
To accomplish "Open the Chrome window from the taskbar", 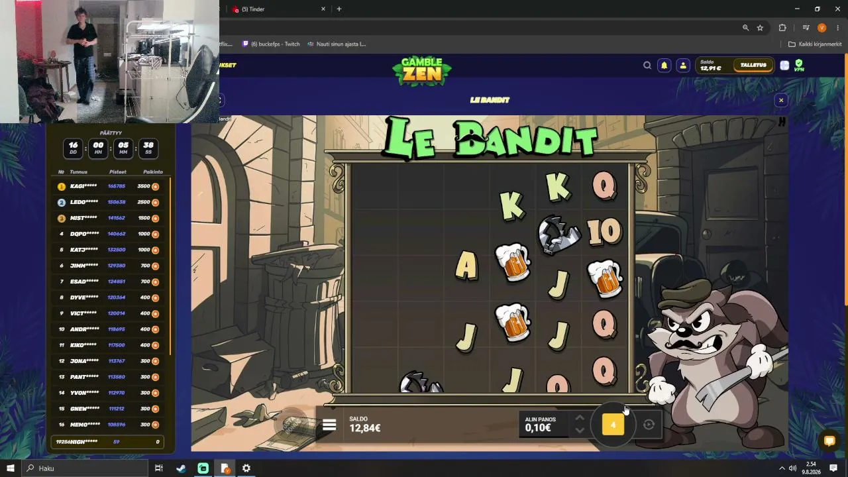I will [x=225, y=468].
